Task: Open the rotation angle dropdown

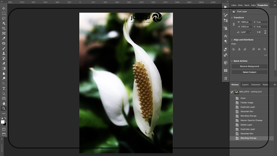Action: click(250, 32)
